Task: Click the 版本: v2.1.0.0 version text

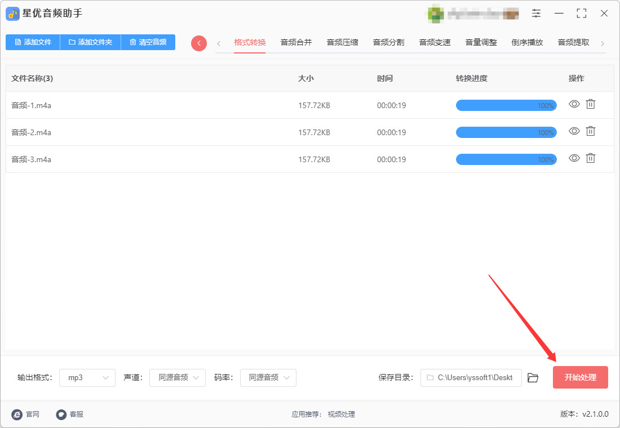Action: tap(584, 414)
